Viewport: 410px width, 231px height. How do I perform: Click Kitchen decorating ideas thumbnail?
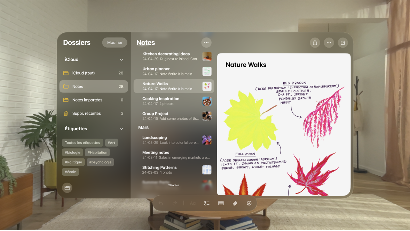(207, 56)
